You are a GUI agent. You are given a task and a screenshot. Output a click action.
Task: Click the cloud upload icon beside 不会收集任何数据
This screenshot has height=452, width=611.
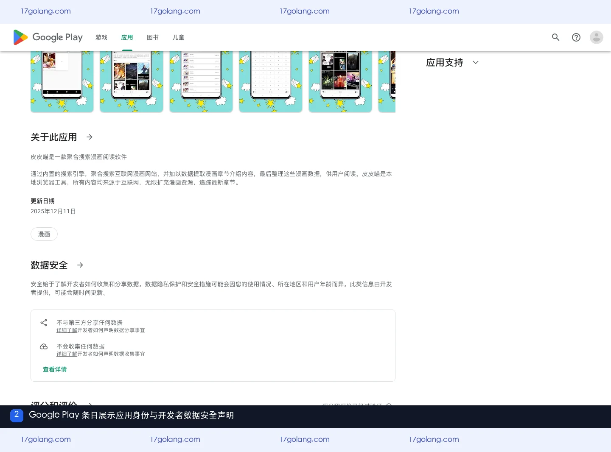(44, 346)
